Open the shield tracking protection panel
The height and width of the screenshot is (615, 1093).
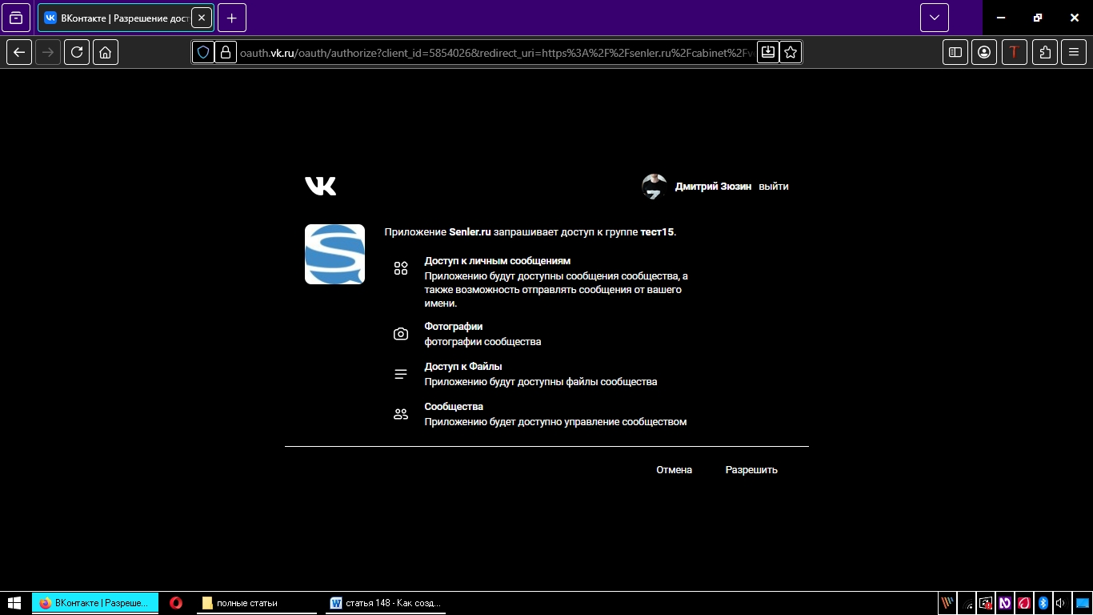pyautogui.click(x=203, y=52)
